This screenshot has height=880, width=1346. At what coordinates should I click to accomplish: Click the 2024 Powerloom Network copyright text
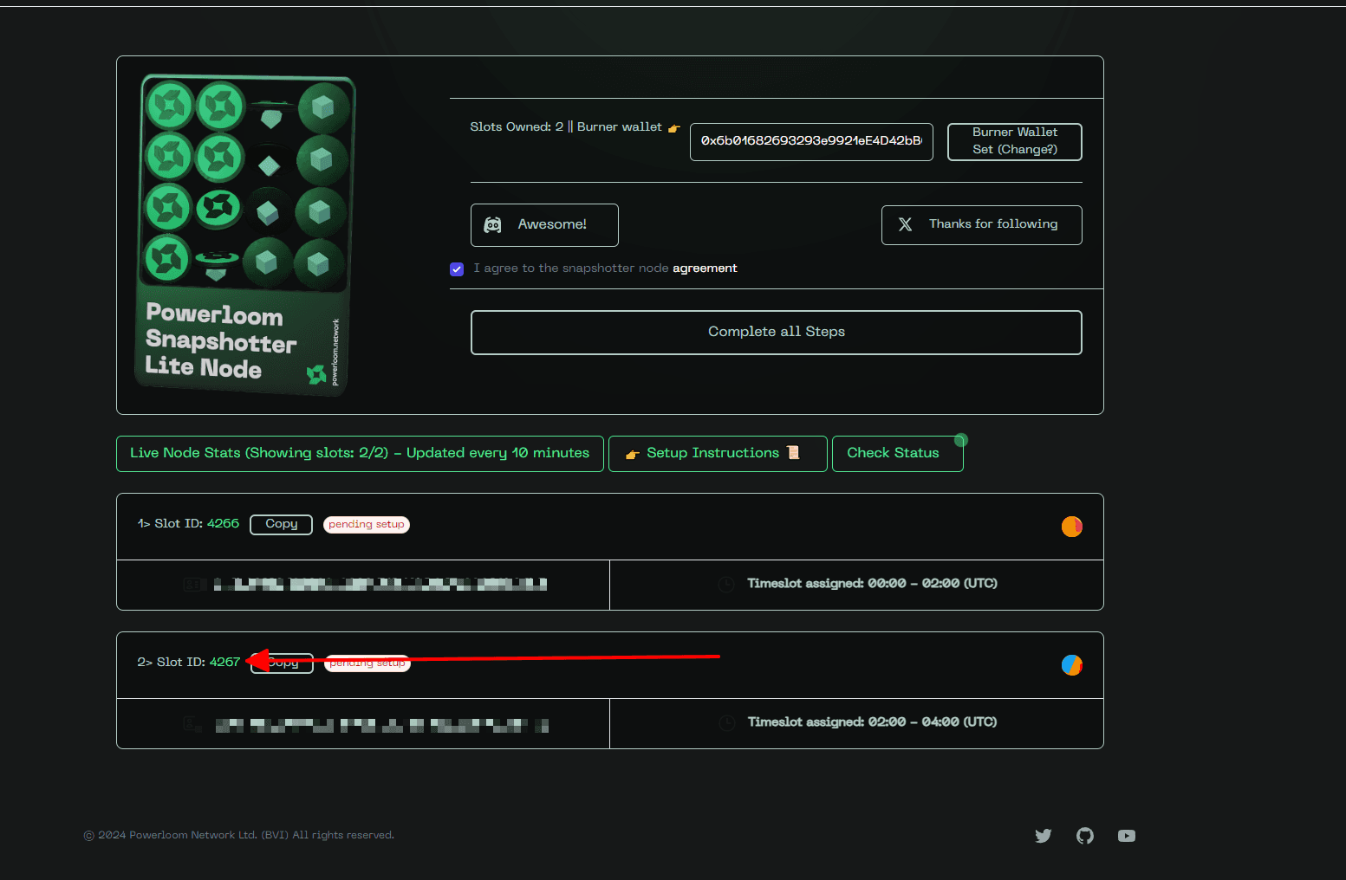tap(238, 836)
